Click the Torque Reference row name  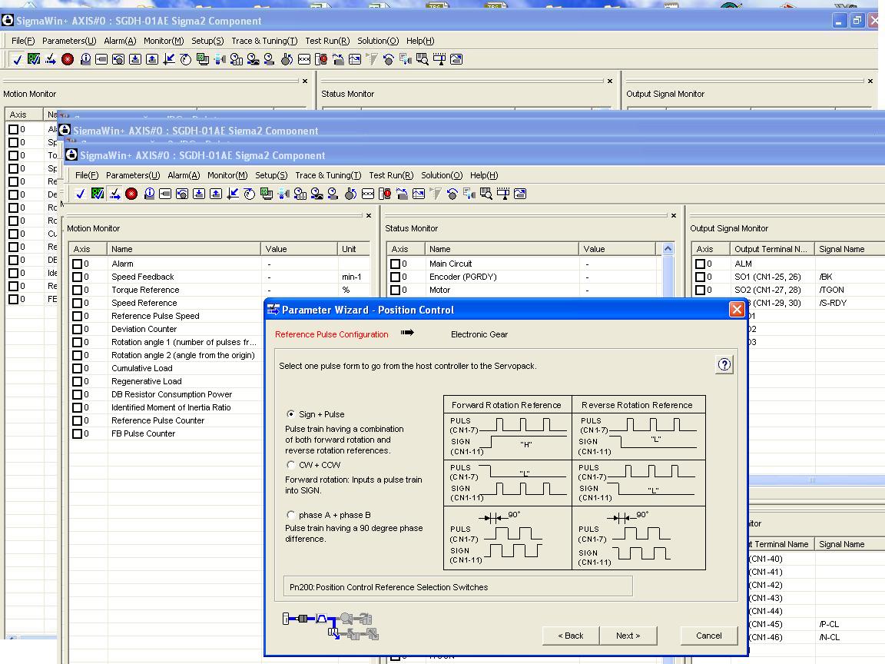click(x=145, y=290)
